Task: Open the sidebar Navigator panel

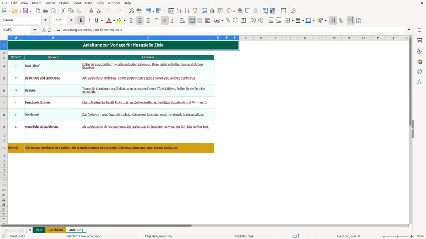Action: [419, 72]
